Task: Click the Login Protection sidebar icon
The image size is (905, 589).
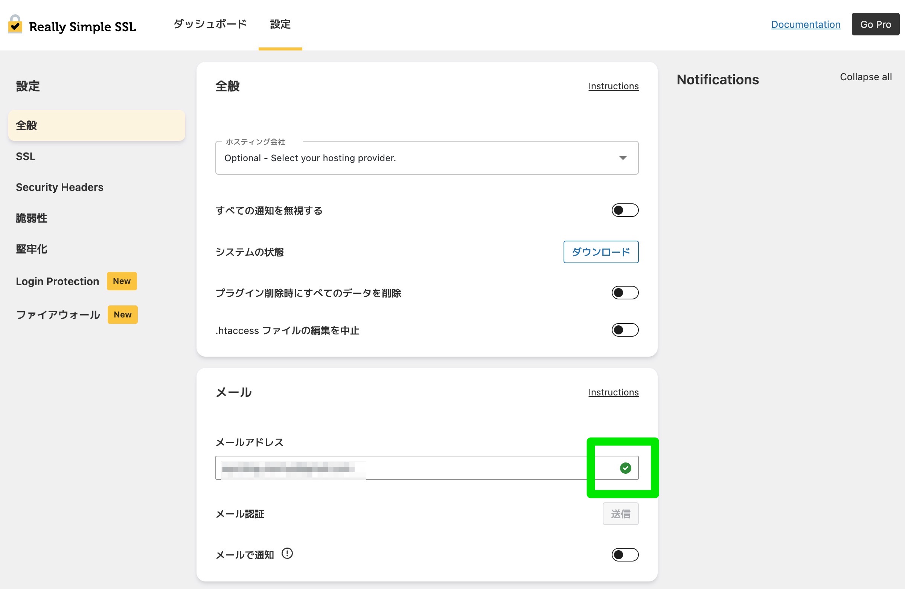Action: coord(58,280)
